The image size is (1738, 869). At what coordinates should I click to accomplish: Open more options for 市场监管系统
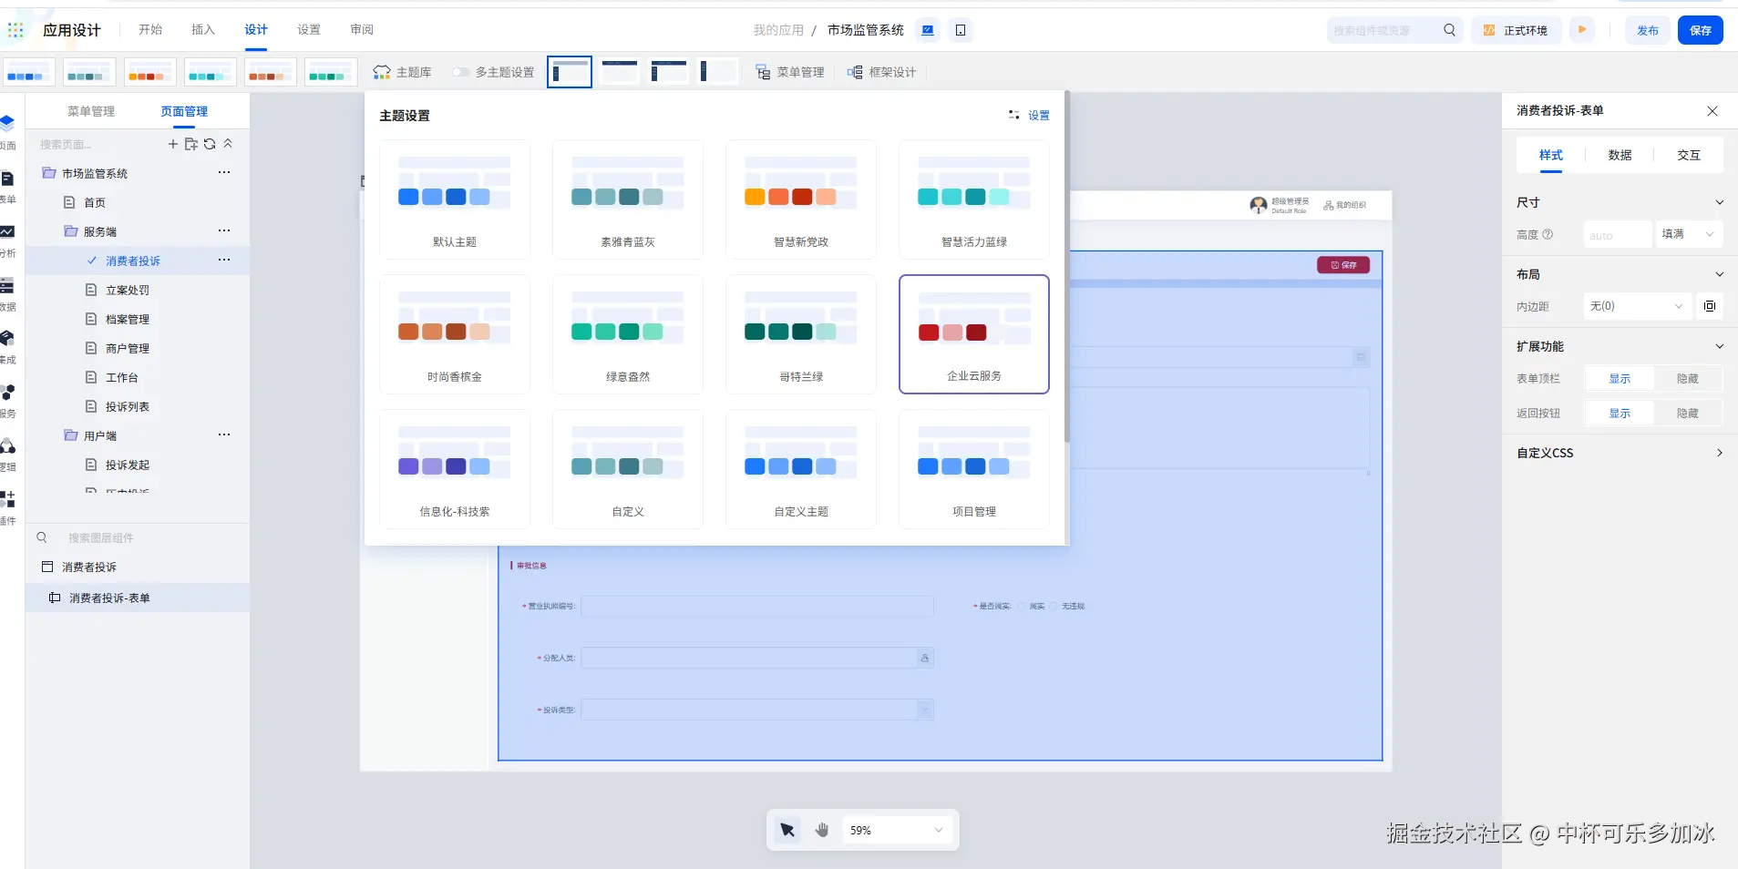224,172
